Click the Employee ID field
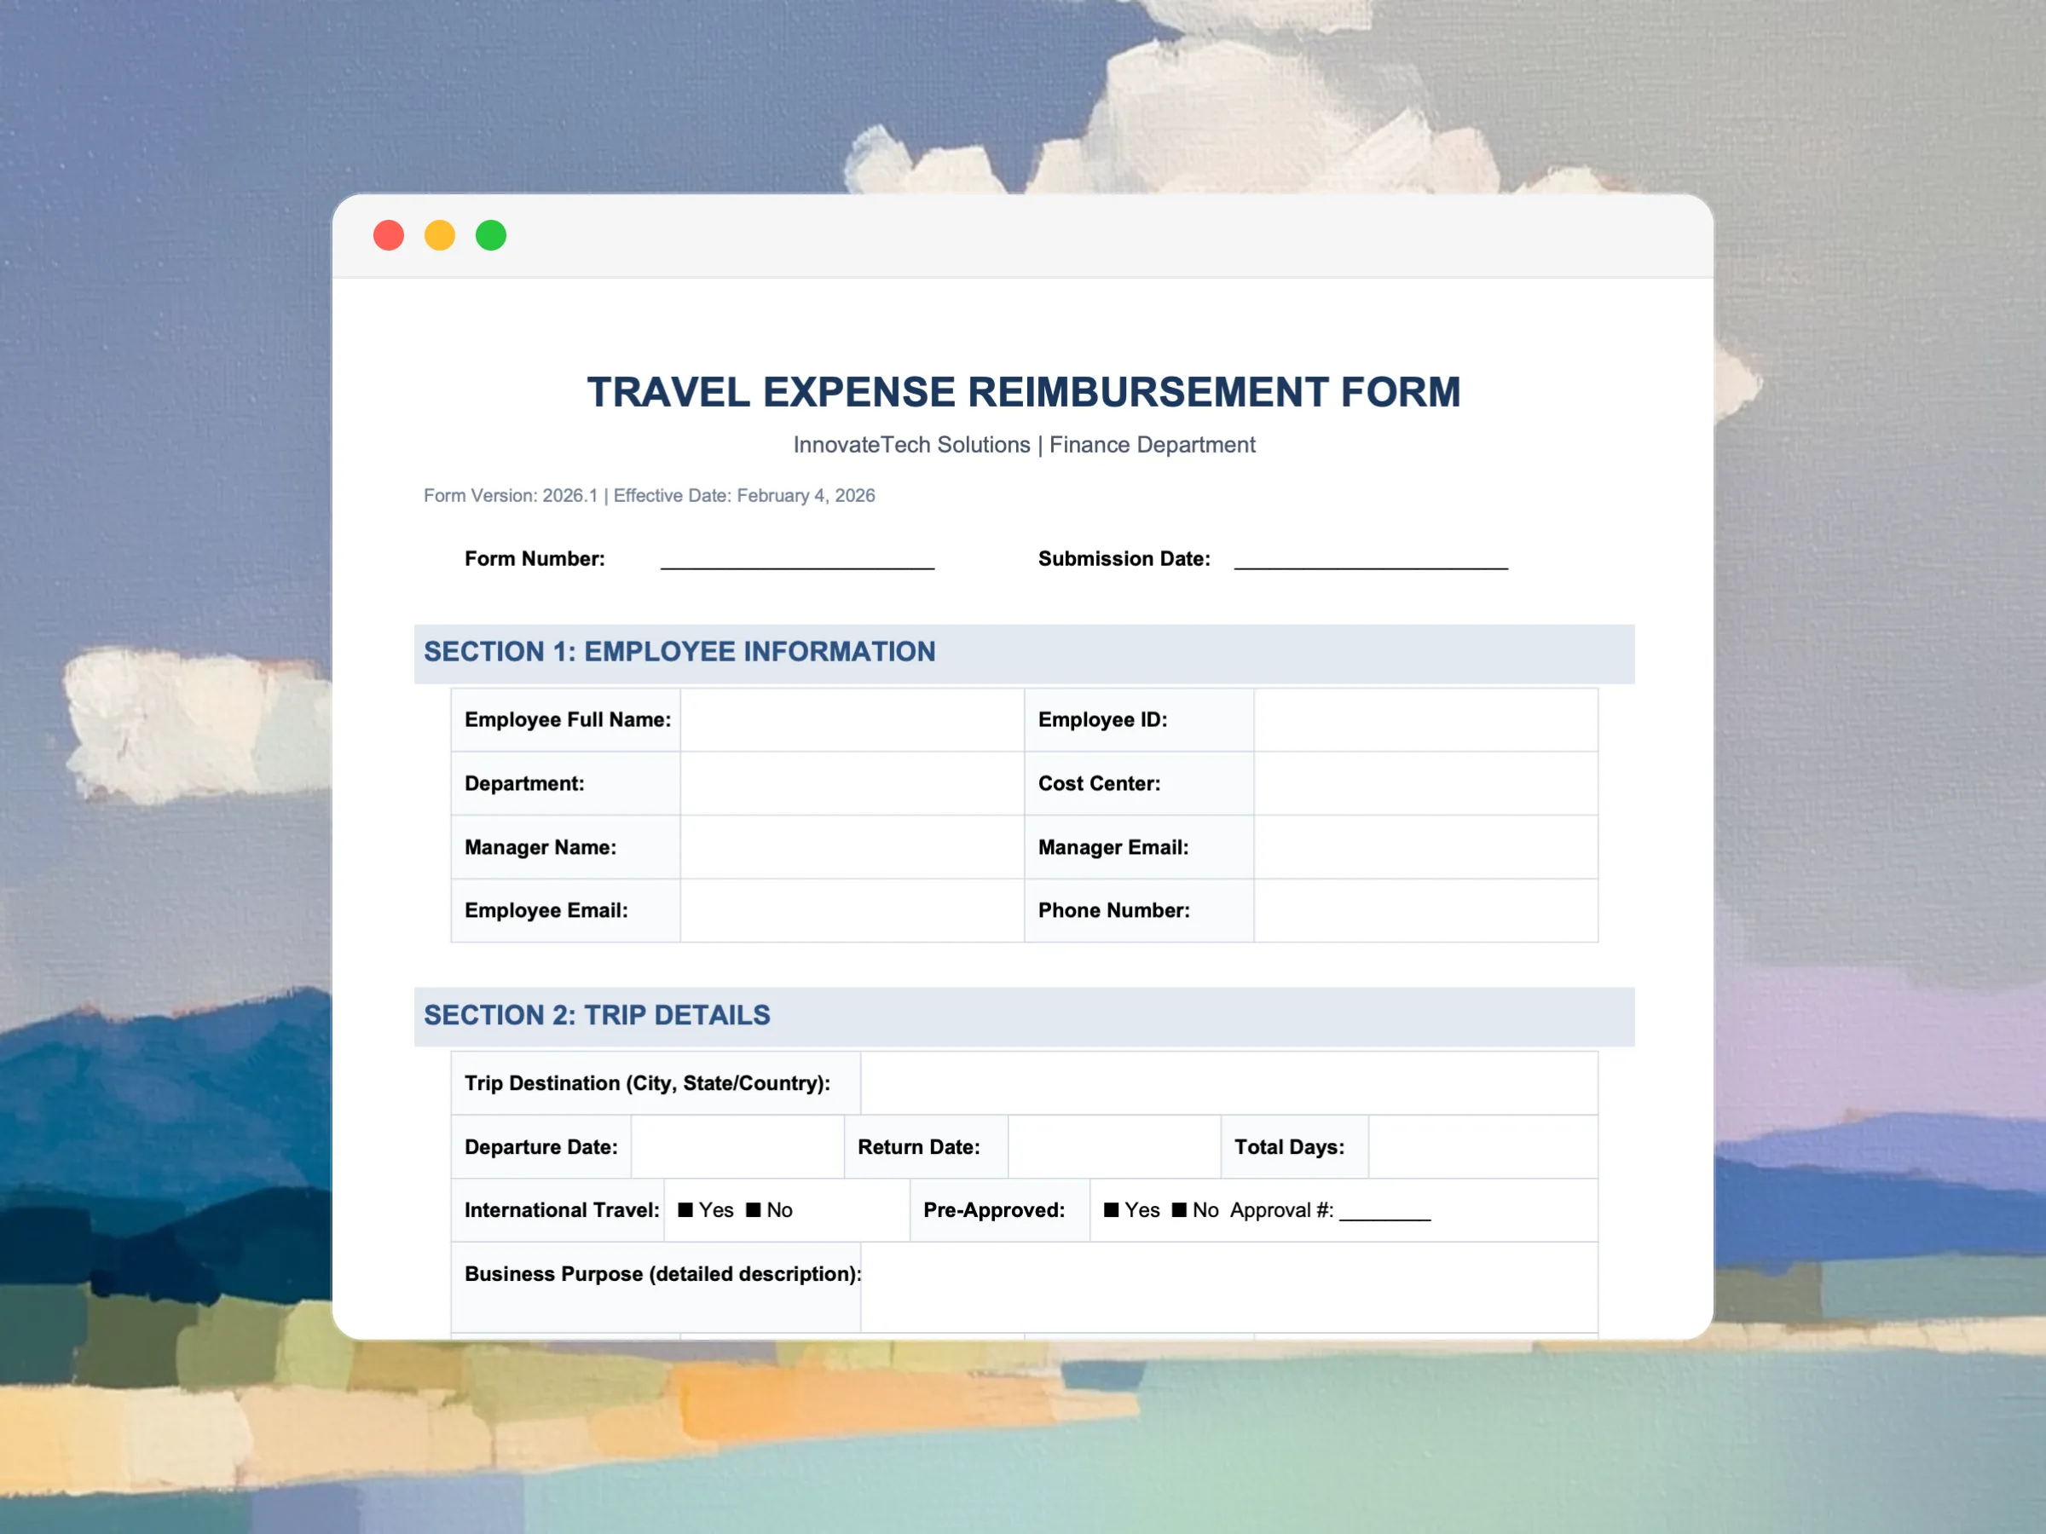The height and width of the screenshot is (1534, 2046). (1425, 719)
